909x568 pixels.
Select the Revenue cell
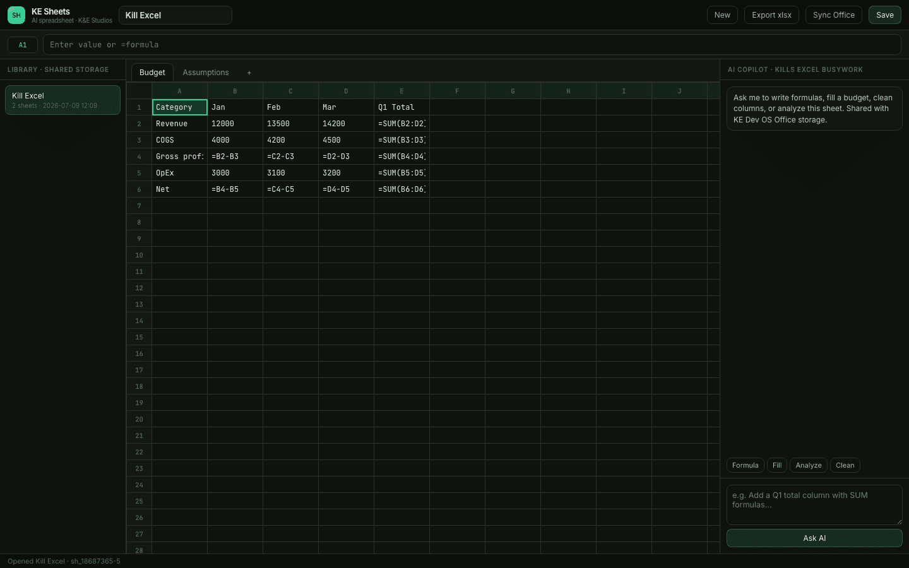pos(179,124)
